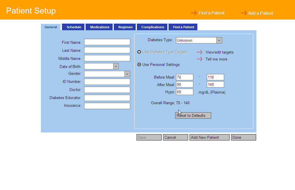Screen dimensions: 295x190
Task: Open the Diabetes Type dropdown
Action: pyautogui.click(x=219, y=41)
